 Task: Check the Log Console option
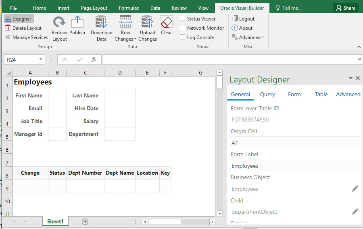pyautogui.click(x=183, y=37)
